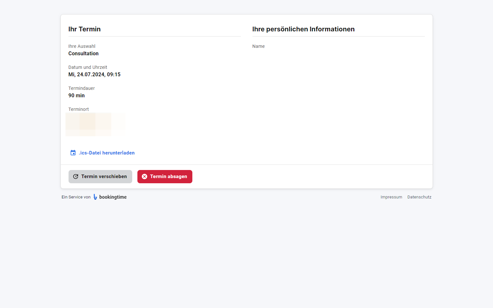This screenshot has width=493, height=308.
Task: Click the reschedule clock icon
Action: pyautogui.click(x=76, y=176)
